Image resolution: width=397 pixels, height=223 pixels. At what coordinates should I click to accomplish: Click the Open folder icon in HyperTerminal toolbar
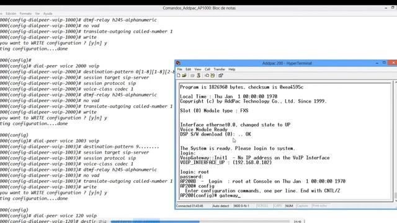click(184, 76)
